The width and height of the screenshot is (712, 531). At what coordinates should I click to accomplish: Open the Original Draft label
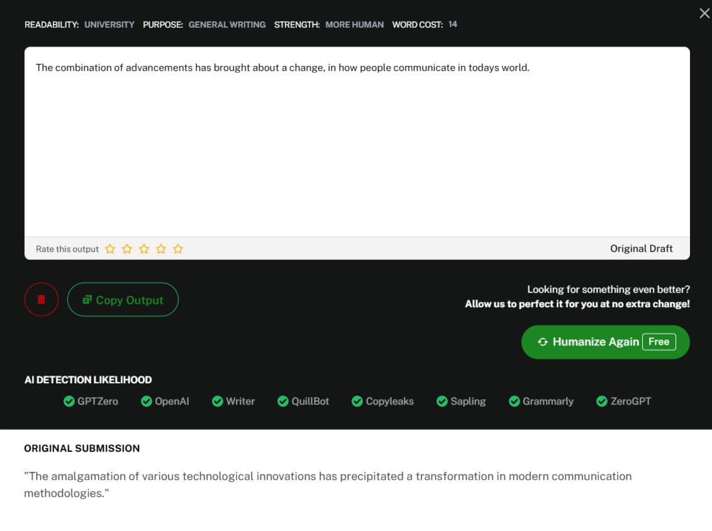641,249
